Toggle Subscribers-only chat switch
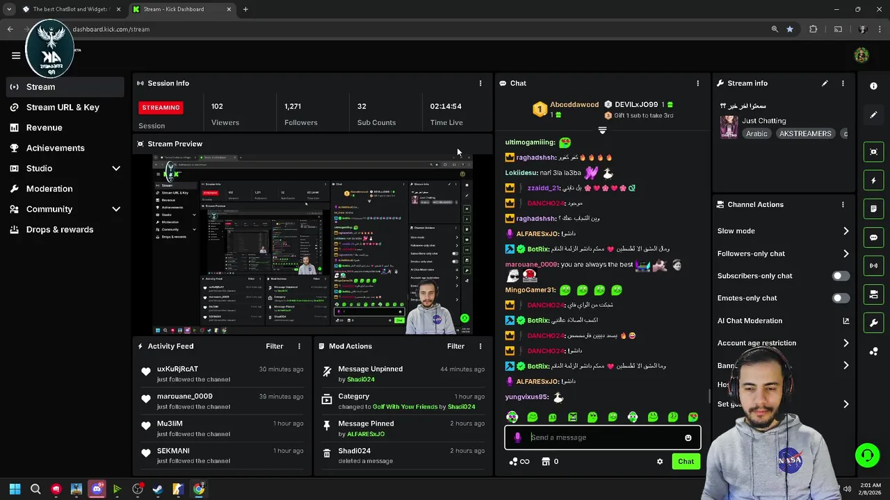Image resolution: width=890 pixels, height=500 pixels. point(841,276)
